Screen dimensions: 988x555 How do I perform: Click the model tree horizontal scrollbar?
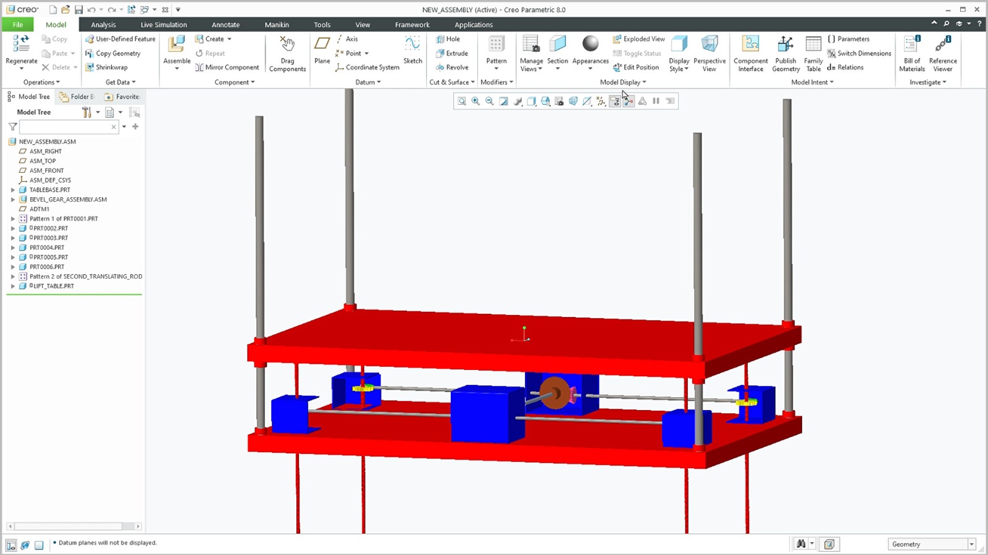(x=68, y=526)
